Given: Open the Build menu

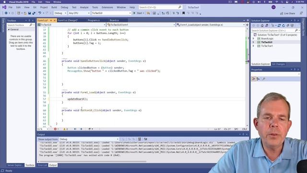Looking at the screenshot, I should [x=54, y=7].
